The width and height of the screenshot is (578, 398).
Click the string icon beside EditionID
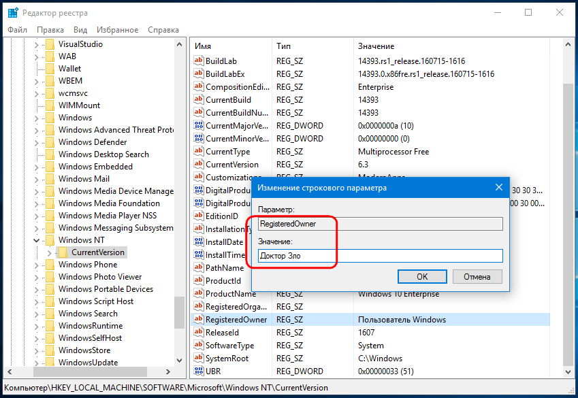tap(198, 216)
